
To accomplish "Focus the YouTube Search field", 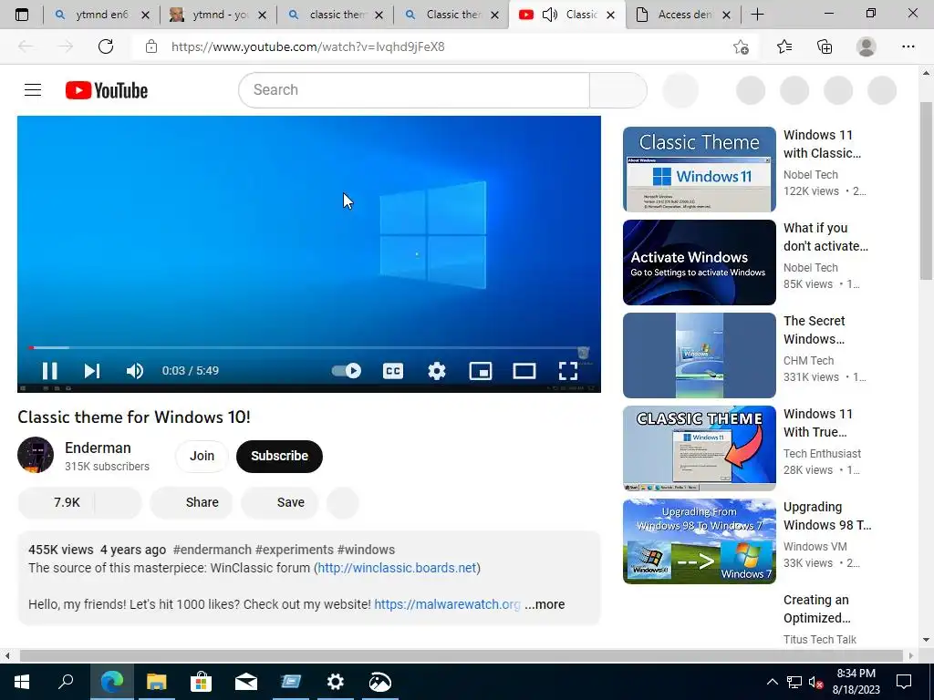I will tap(414, 90).
